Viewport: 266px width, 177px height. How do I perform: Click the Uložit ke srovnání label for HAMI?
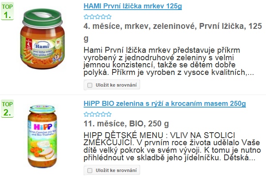tap(116, 85)
